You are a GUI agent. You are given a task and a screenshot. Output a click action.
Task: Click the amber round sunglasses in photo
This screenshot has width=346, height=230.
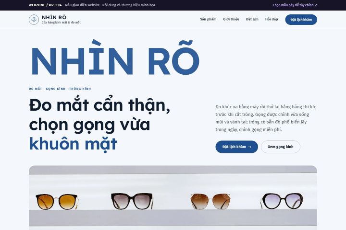[57, 201]
